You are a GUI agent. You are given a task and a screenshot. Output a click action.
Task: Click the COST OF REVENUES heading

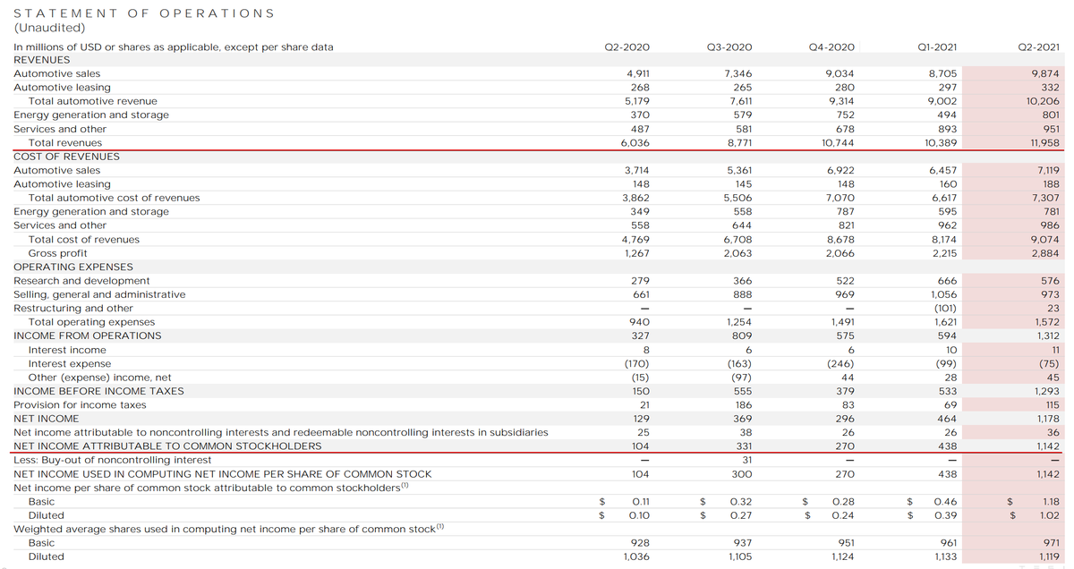66,157
